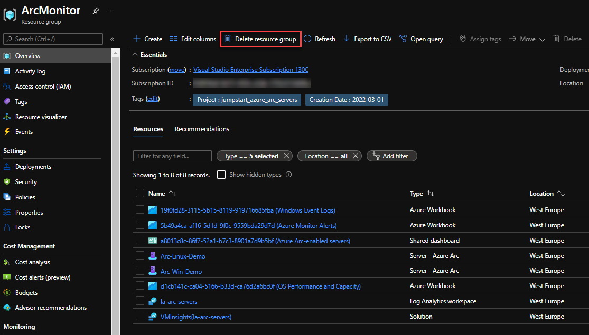Screen dimensions: 589x335
Task: Click the Policies icon
Action: 7,197
